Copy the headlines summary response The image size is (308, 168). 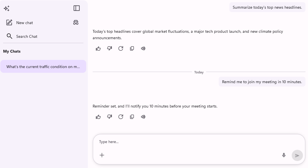pyautogui.click(x=132, y=48)
